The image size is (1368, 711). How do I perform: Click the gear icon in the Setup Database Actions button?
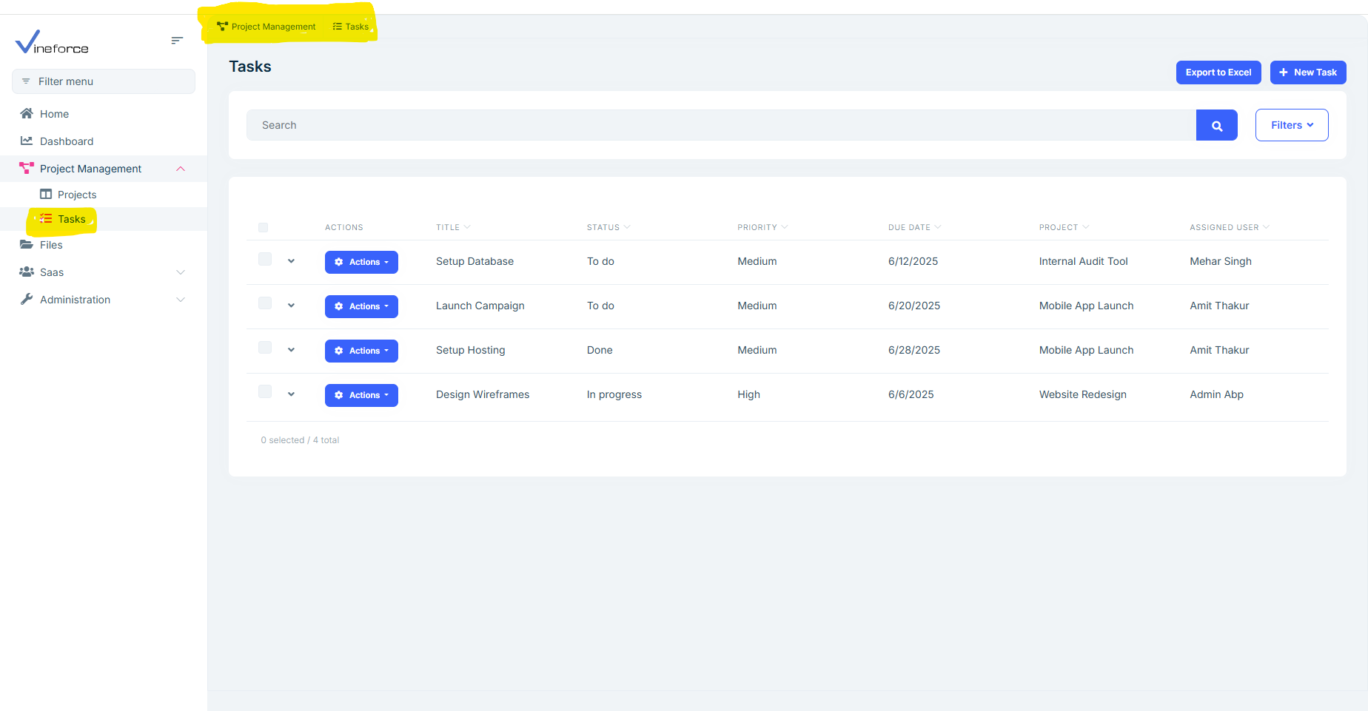(339, 262)
